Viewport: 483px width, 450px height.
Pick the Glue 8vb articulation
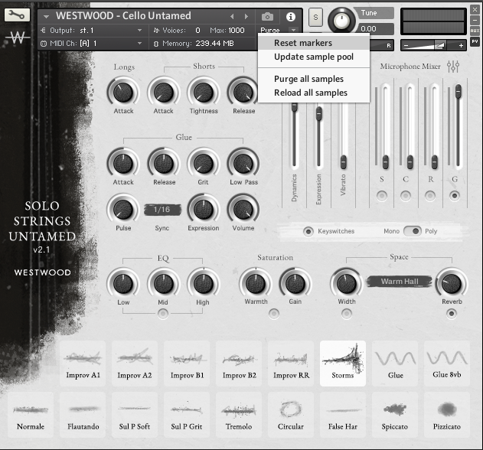pyautogui.click(x=446, y=362)
